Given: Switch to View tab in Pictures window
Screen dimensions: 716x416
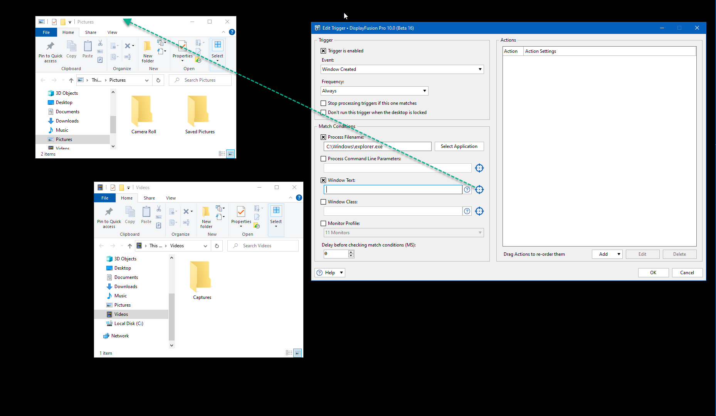Looking at the screenshot, I should click(x=112, y=32).
